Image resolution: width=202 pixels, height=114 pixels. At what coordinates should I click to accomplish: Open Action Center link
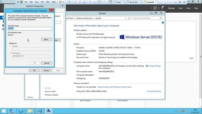point(50,92)
